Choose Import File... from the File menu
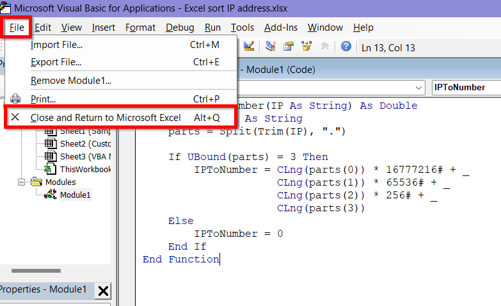The height and width of the screenshot is (306, 501). coord(121,45)
